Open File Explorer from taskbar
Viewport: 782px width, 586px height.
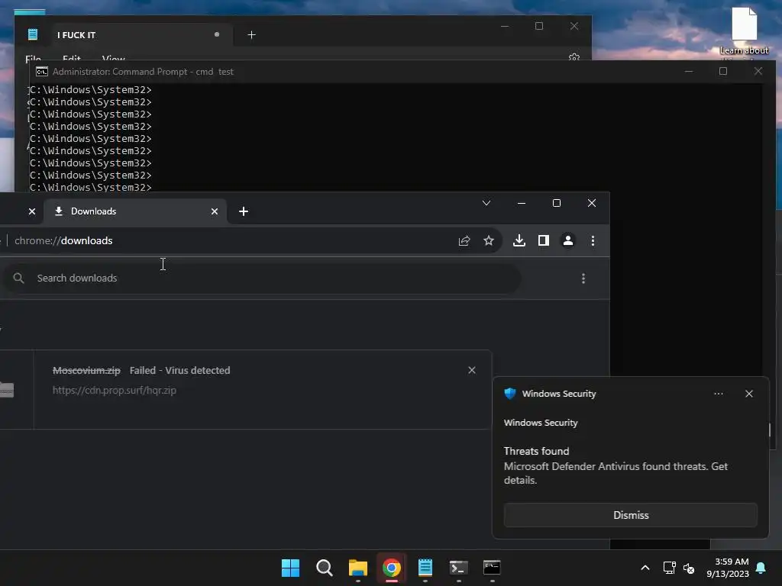click(x=358, y=568)
